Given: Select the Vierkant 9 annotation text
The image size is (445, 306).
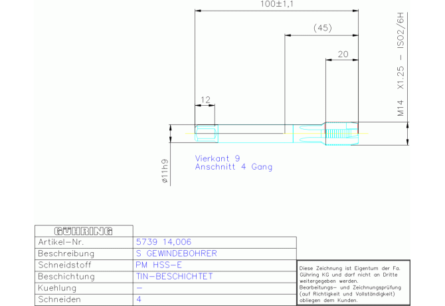Looking at the screenshot, I should click(217, 158).
